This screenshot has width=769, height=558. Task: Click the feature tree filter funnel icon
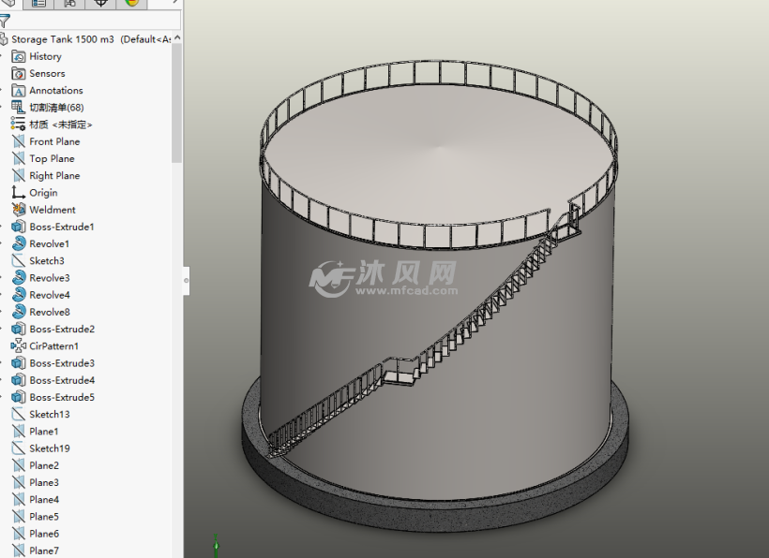pyautogui.click(x=5, y=21)
